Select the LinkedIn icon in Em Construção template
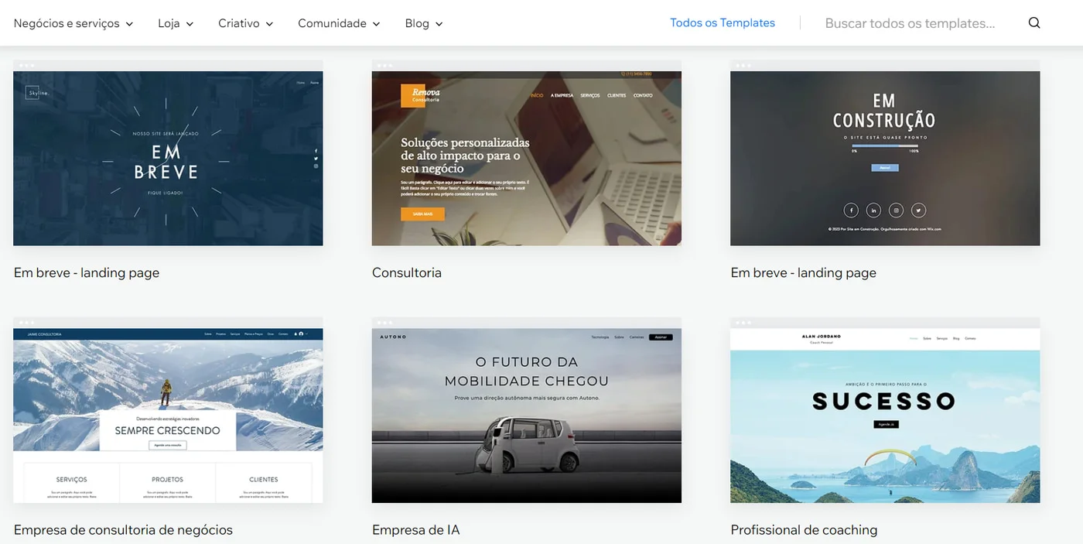The height and width of the screenshot is (544, 1083). (x=873, y=210)
